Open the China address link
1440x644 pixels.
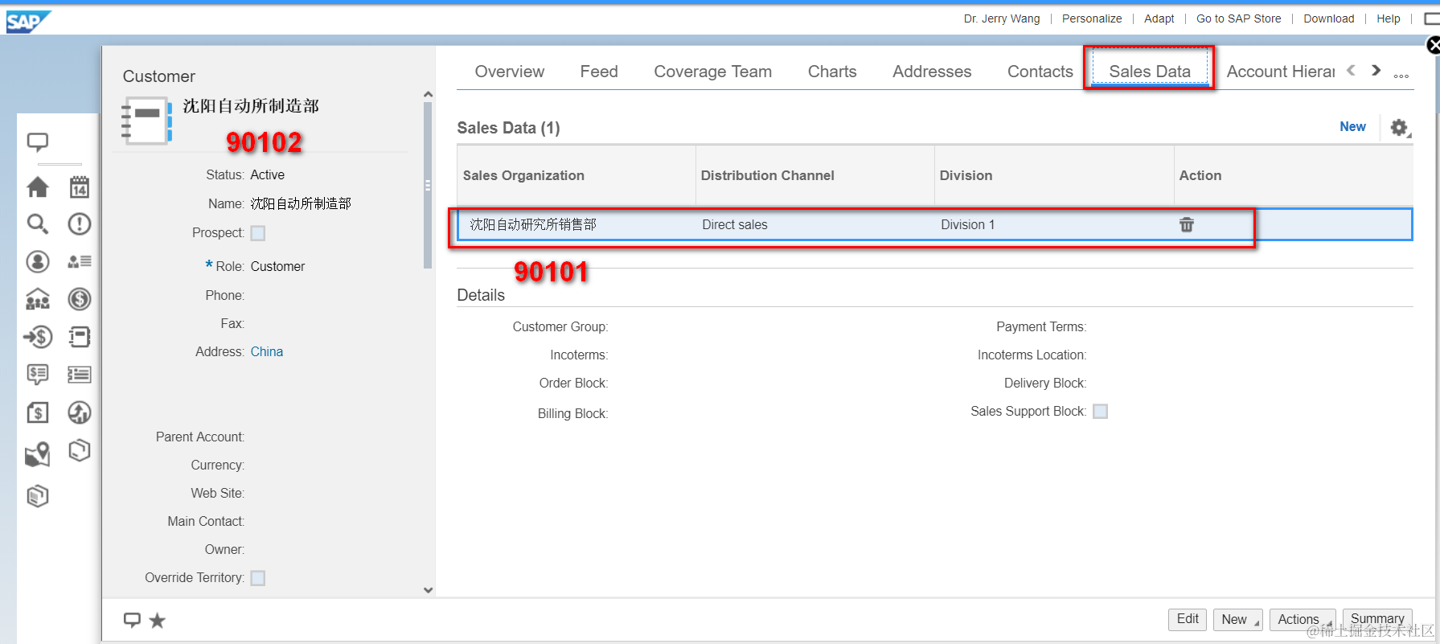pos(267,351)
